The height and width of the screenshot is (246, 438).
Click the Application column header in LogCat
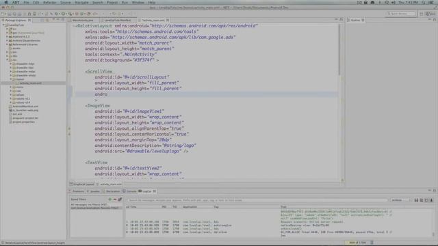[190, 207]
